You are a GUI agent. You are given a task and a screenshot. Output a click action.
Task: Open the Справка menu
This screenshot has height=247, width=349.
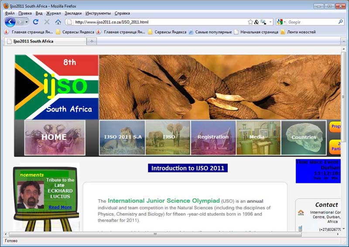coord(122,14)
